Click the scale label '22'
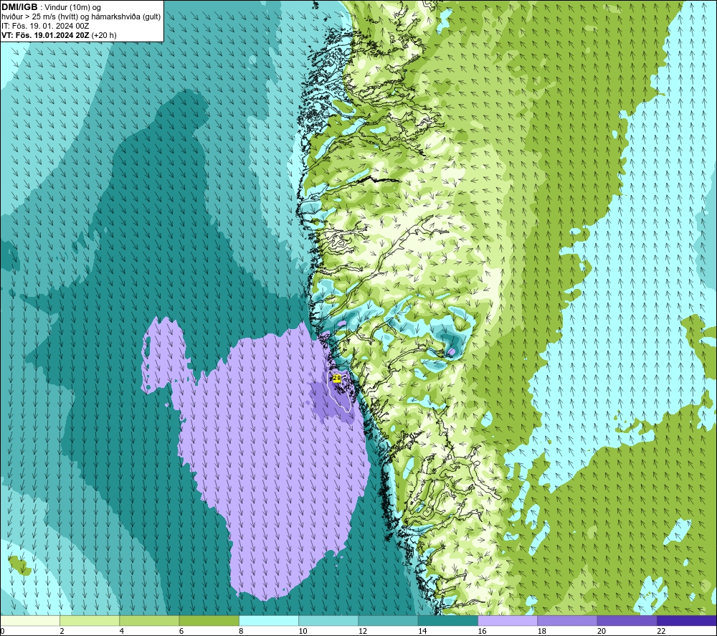717x636 pixels. point(661,631)
